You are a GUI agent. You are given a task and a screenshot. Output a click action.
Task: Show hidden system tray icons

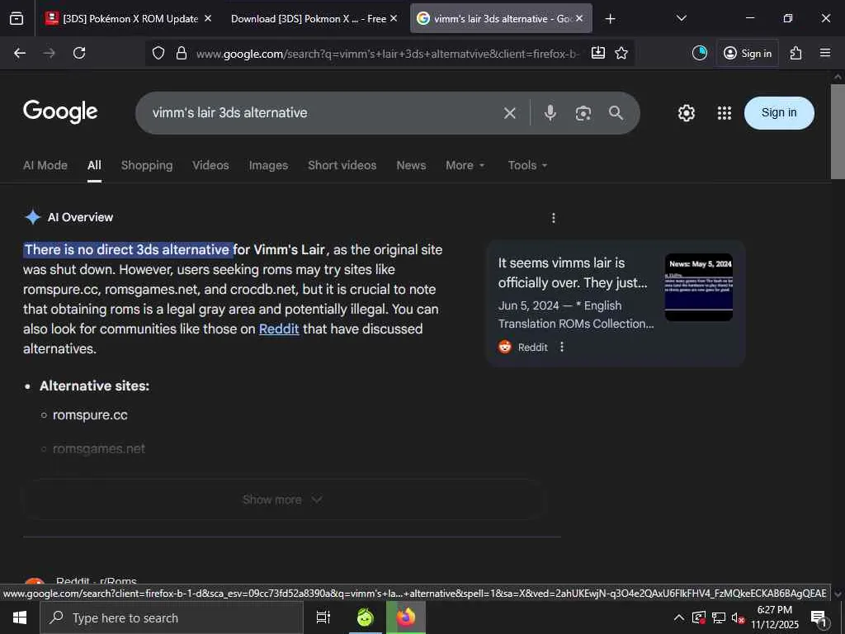tap(679, 617)
